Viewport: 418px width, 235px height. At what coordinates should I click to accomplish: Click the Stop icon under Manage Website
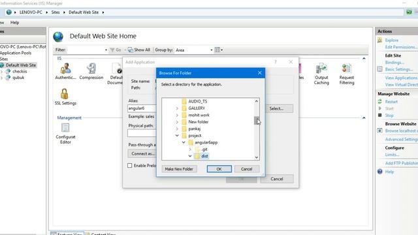click(x=380, y=115)
